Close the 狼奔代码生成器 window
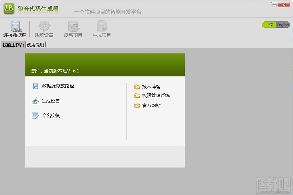This screenshot has width=293, height=195. [x=284, y=5]
